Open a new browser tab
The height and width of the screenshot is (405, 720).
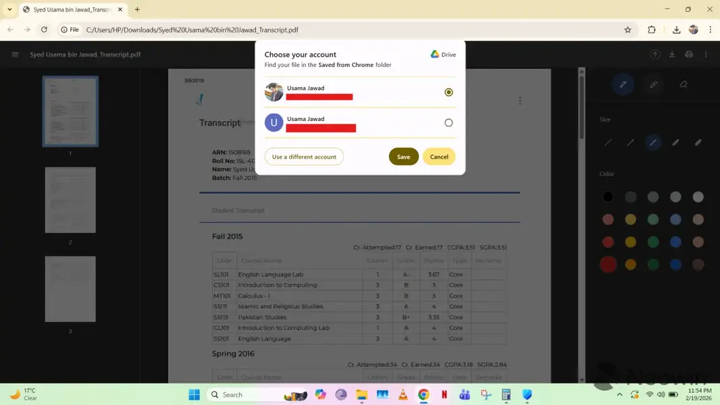click(137, 9)
